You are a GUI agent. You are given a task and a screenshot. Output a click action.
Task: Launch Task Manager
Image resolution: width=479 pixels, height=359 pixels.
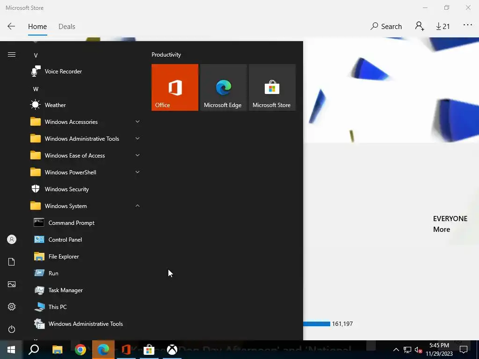coord(86,290)
